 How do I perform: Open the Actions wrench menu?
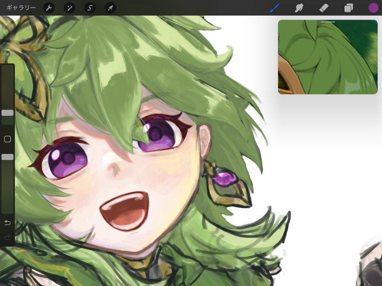49,8
